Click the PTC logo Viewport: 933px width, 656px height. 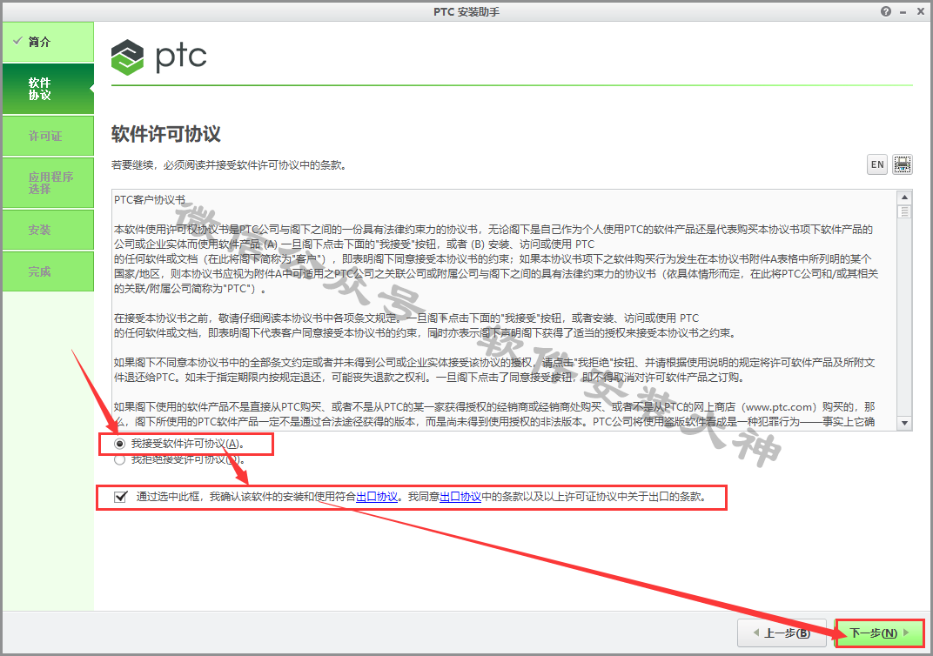[x=159, y=57]
